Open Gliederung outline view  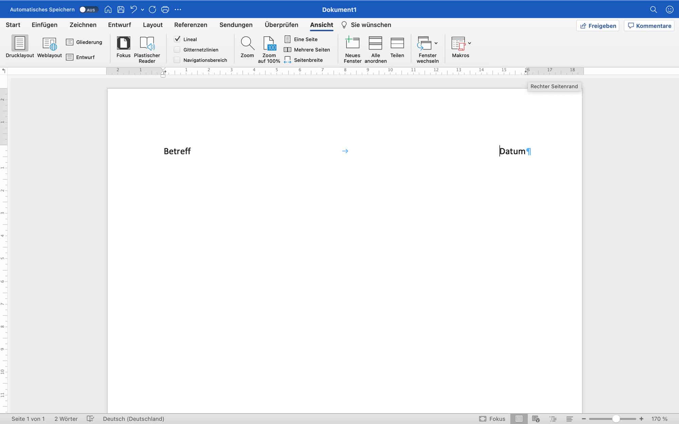click(x=84, y=42)
